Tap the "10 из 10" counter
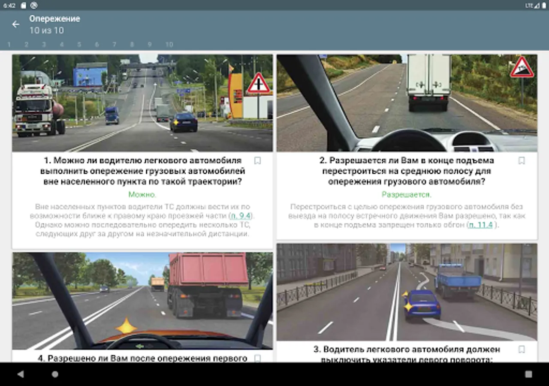The height and width of the screenshot is (386, 549). pyautogui.click(x=46, y=30)
